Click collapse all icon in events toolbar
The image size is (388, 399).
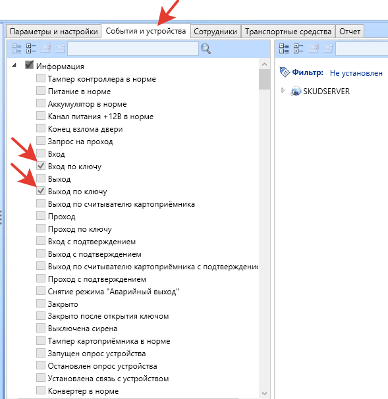pos(16,48)
